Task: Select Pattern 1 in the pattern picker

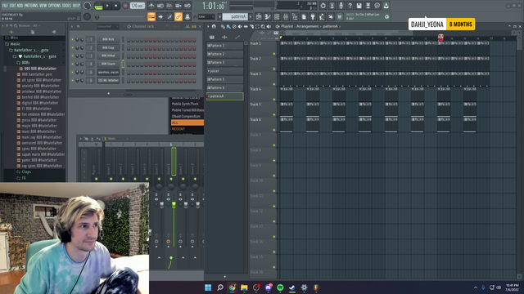Action: point(225,46)
